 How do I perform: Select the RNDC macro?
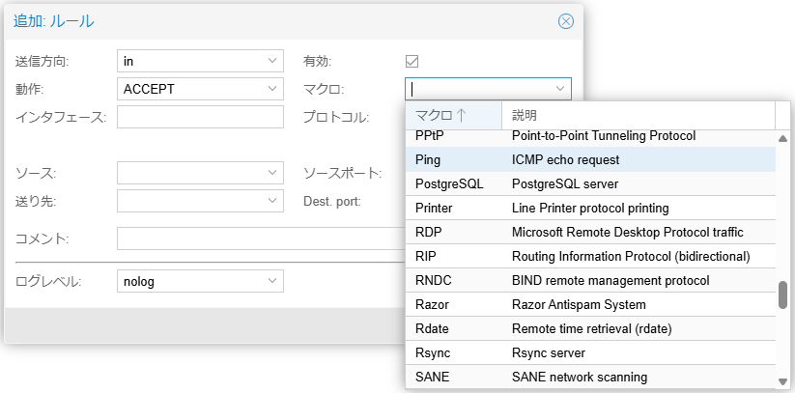pyautogui.click(x=590, y=280)
